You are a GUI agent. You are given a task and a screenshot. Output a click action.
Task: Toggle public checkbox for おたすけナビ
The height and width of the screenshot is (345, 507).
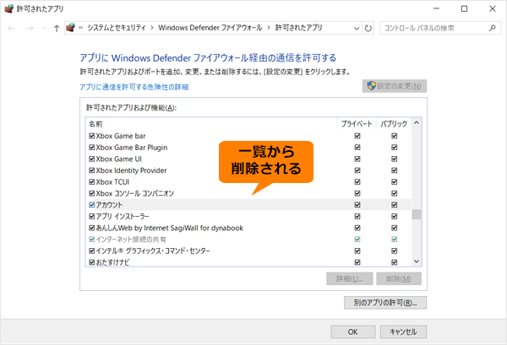click(x=394, y=262)
